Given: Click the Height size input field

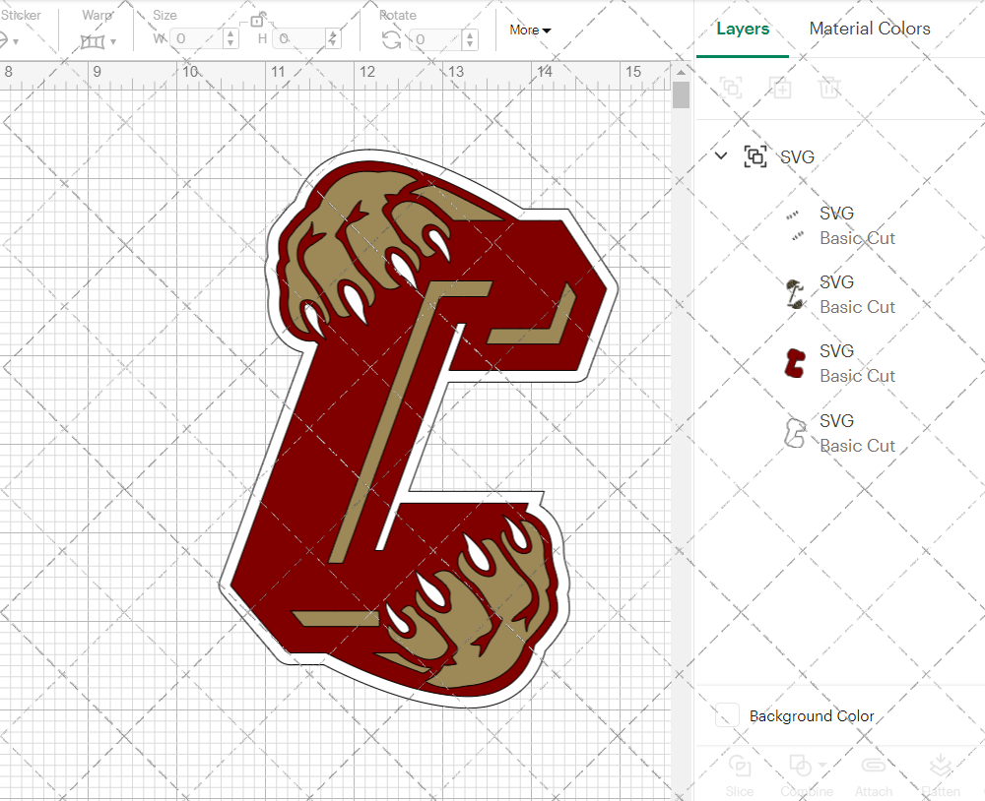Looking at the screenshot, I should click(299, 39).
